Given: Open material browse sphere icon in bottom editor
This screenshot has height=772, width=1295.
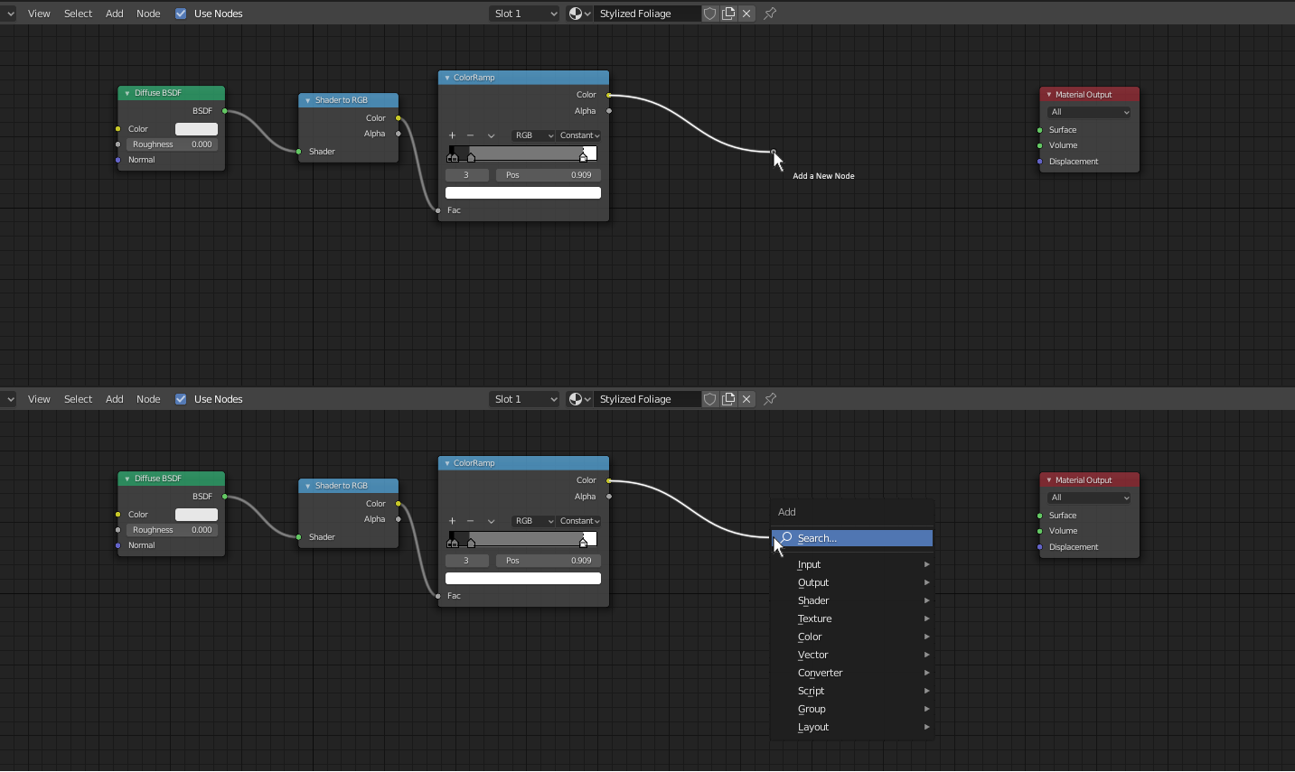Looking at the screenshot, I should [578, 399].
